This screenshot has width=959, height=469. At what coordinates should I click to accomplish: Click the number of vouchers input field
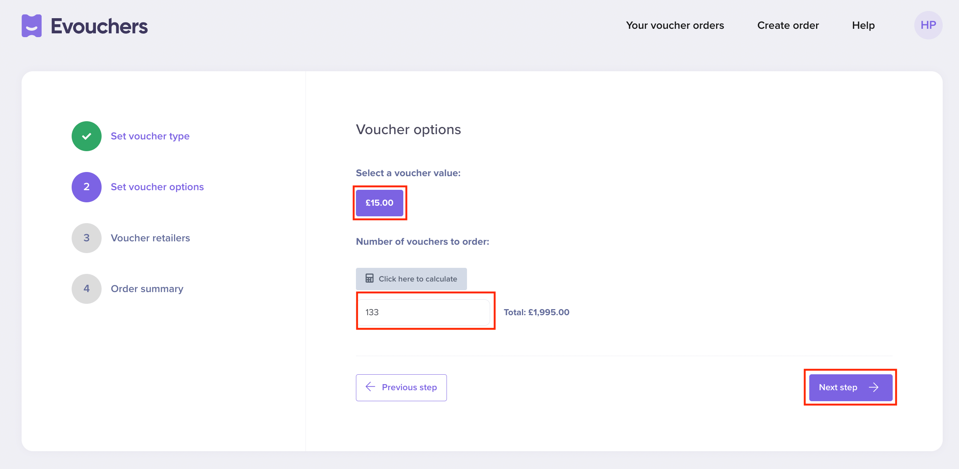click(x=425, y=312)
